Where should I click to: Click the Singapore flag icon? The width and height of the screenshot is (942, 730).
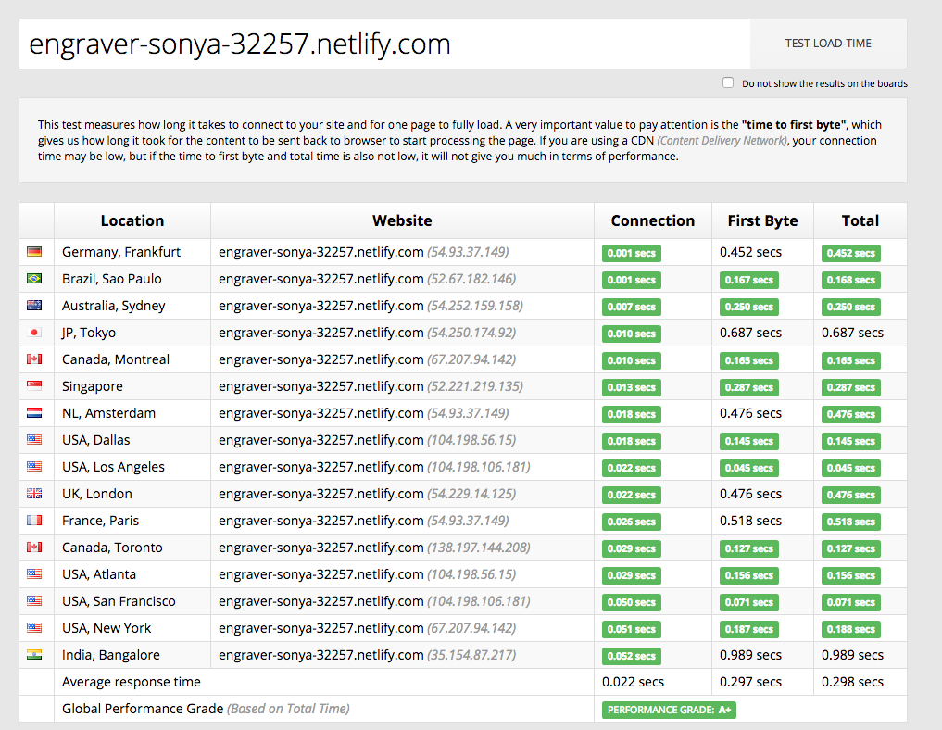(34, 386)
